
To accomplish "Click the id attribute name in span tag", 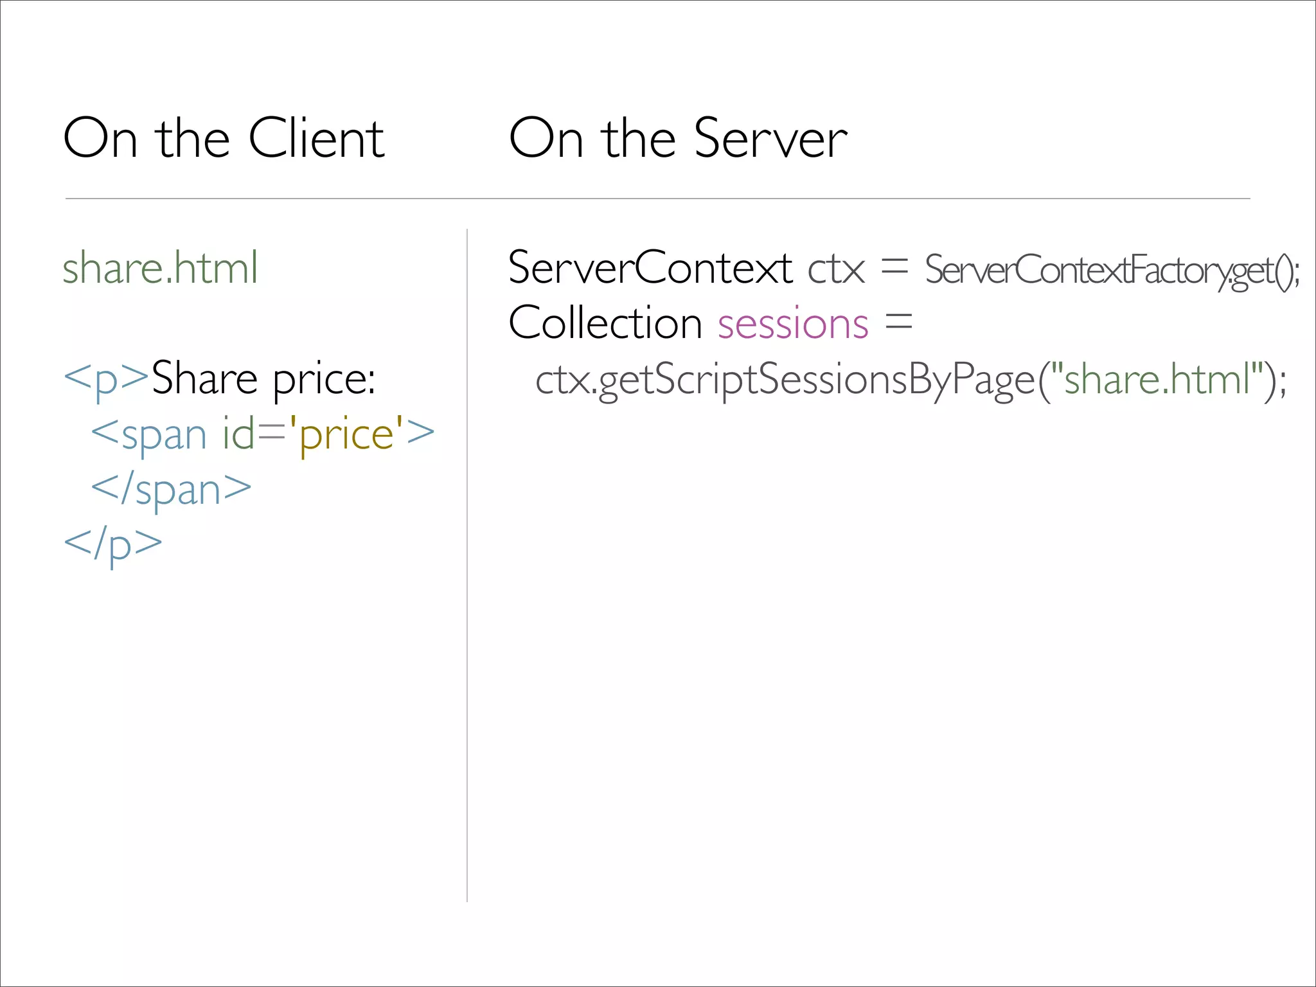I will 238,434.
